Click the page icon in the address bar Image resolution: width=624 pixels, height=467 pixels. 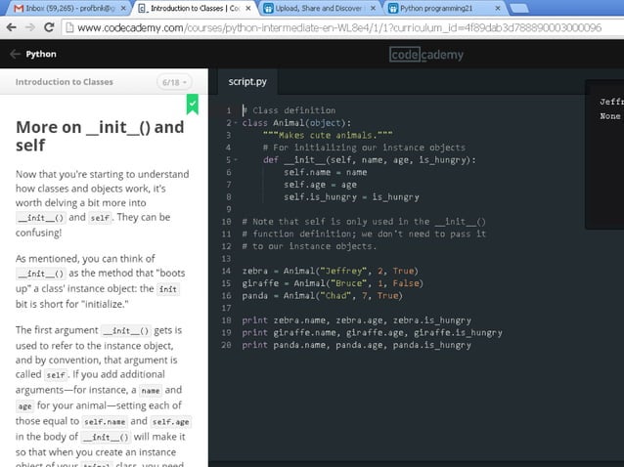(69, 27)
